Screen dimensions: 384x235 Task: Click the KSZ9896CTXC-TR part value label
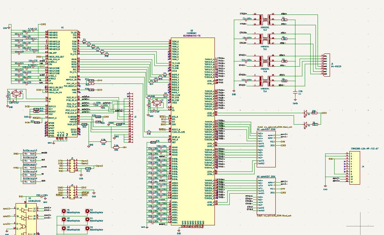pos(192,36)
